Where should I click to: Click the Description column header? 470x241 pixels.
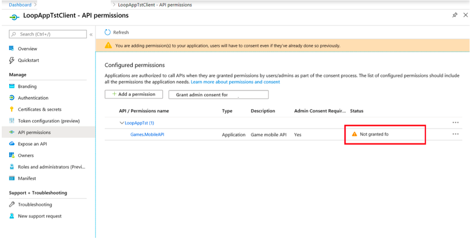tap(263, 111)
